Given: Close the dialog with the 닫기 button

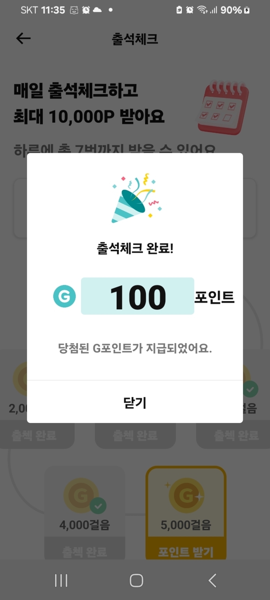Looking at the screenshot, I should (x=135, y=402).
